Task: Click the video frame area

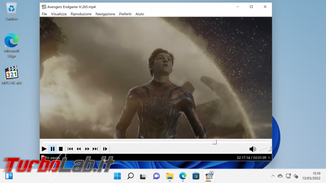Action: coord(155,78)
